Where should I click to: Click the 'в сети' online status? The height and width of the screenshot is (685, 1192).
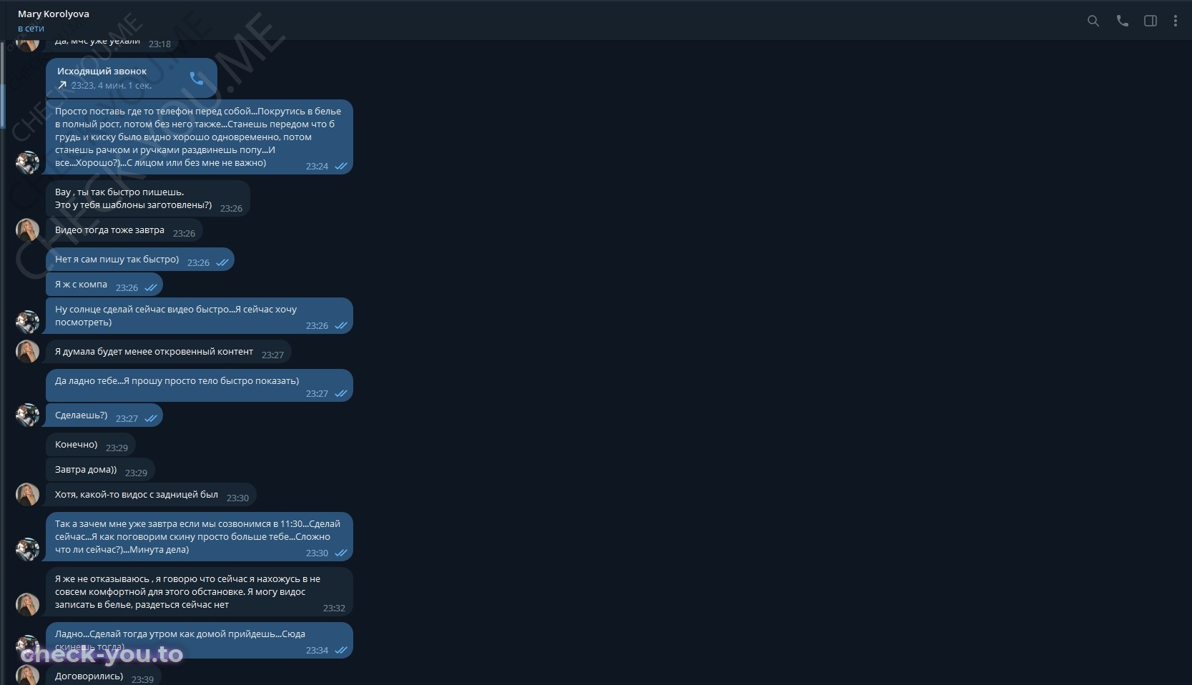[x=31, y=29]
